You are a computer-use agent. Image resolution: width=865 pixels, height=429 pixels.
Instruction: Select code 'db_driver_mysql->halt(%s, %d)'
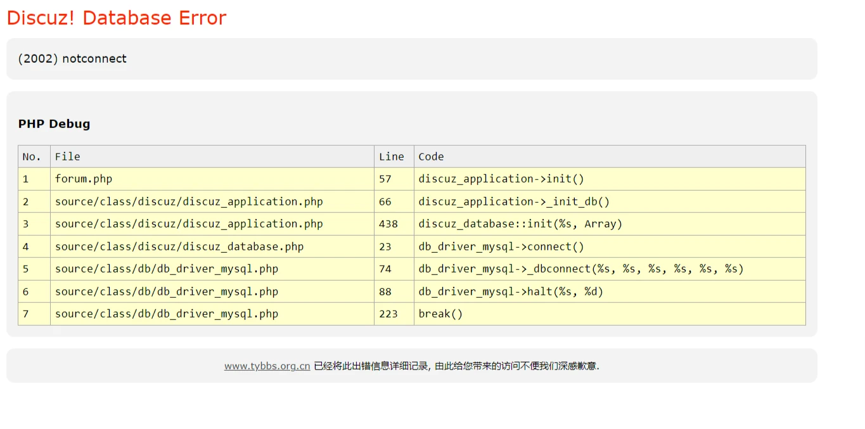click(x=511, y=291)
